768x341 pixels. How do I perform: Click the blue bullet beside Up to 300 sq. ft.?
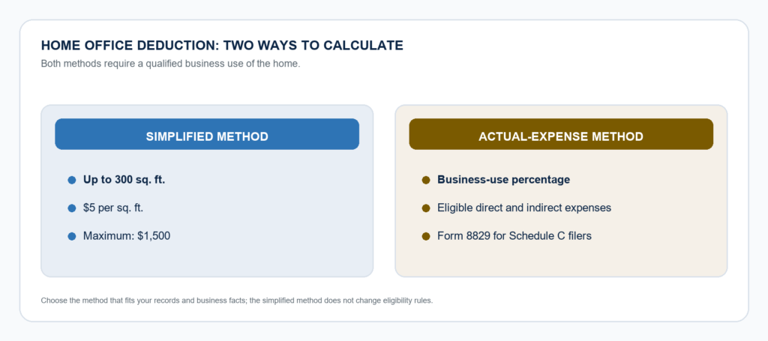pyautogui.click(x=71, y=180)
